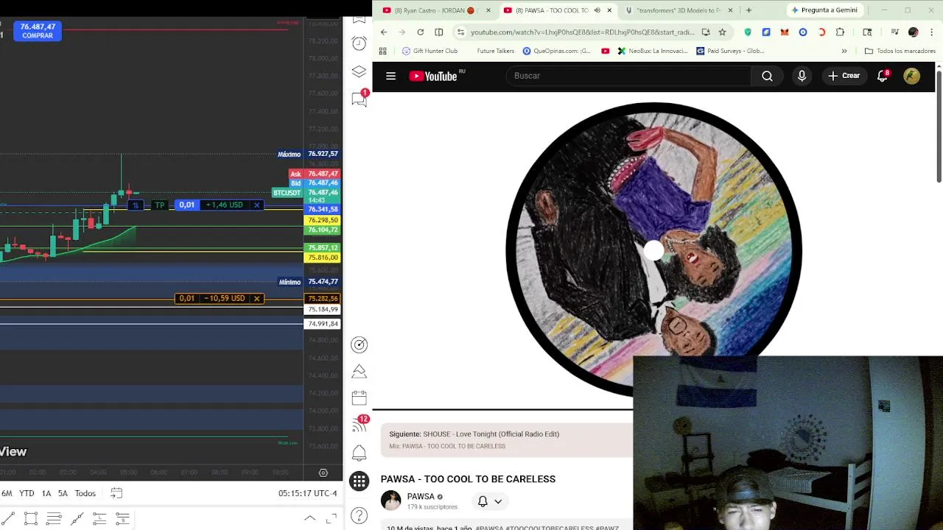Screen dimensions: 943x530
Task: Select the rectangle drawing tool
Action: point(31,519)
